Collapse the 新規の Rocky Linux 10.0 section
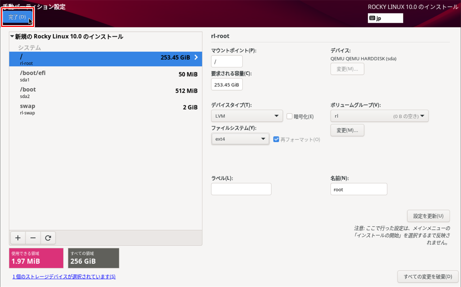The width and height of the screenshot is (461, 287). coord(11,36)
